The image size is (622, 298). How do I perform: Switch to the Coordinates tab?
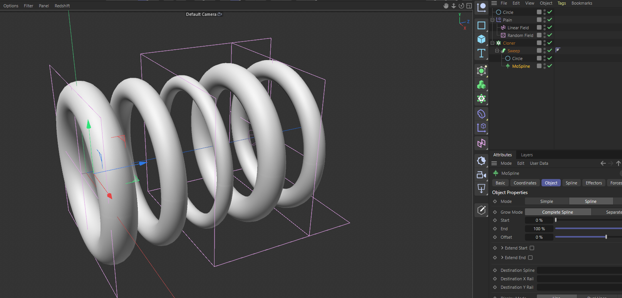[x=525, y=183]
